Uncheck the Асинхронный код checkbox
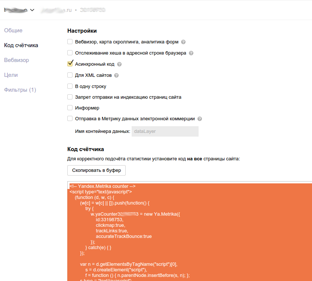This screenshot has height=281, width=312. pyautogui.click(x=70, y=64)
